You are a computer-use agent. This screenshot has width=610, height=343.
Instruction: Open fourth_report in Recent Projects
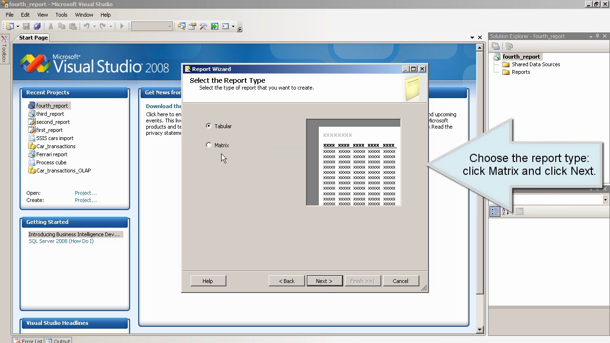click(52, 106)
